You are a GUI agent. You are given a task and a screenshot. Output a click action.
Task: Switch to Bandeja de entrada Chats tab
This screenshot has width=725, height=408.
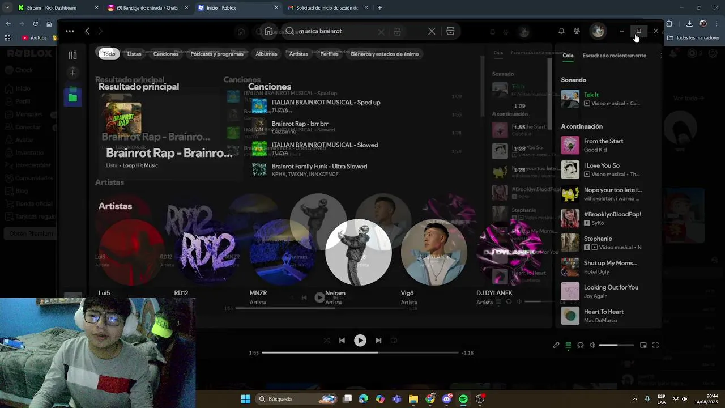(x=147, y=8)
